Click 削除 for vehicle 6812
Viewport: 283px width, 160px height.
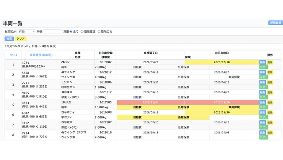(270, 113)
